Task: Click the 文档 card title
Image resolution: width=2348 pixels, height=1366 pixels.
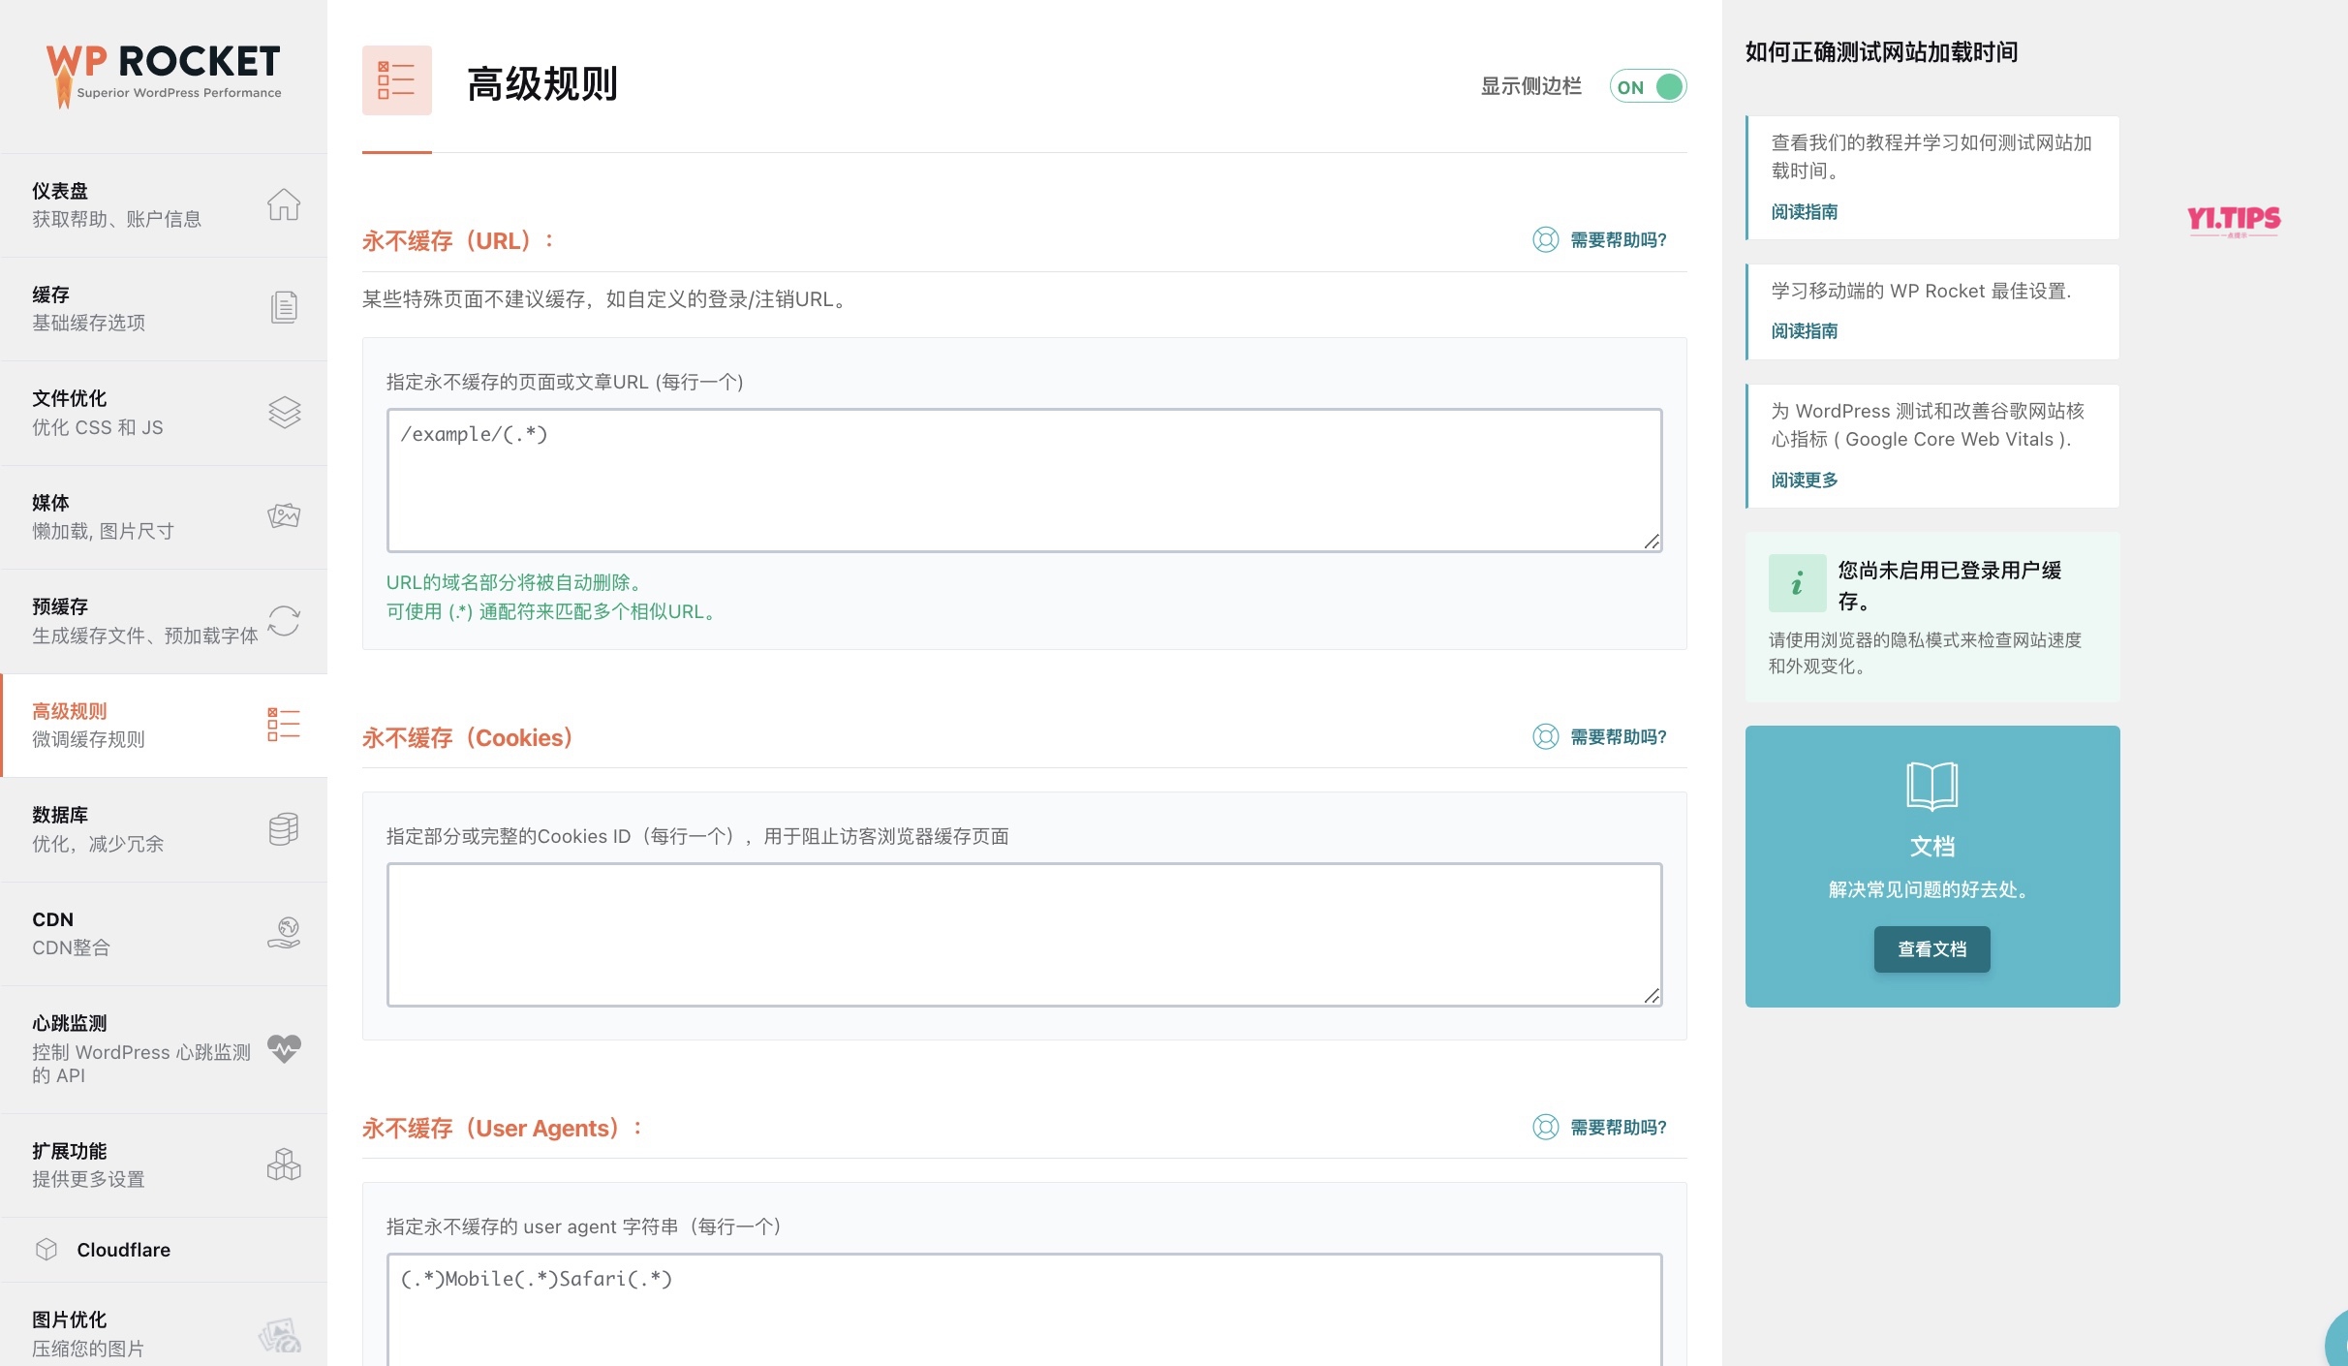Action: (1932, 847)
